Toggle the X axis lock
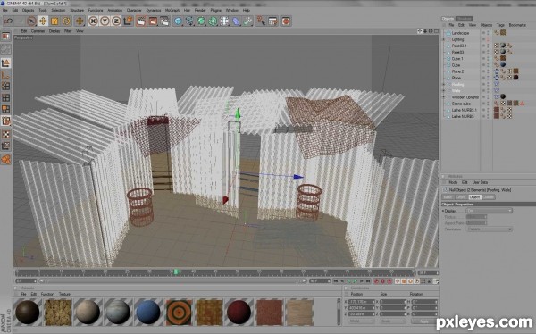Image resolution: width=536 pixels, height=334 pixels. (93, 21)
